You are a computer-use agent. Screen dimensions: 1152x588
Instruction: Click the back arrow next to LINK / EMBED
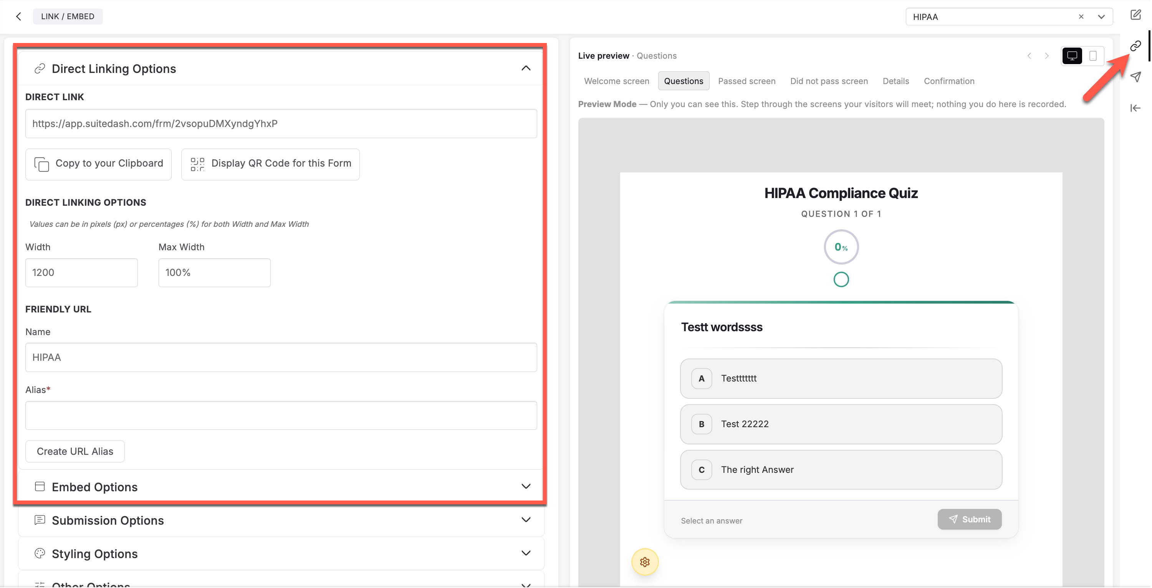point(18,17)
